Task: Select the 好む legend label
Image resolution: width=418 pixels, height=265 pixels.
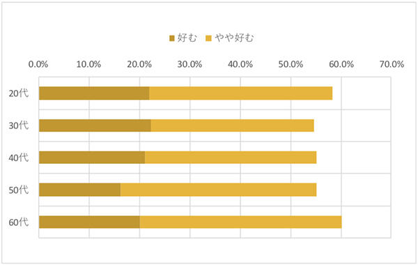Action: [187, 38]
